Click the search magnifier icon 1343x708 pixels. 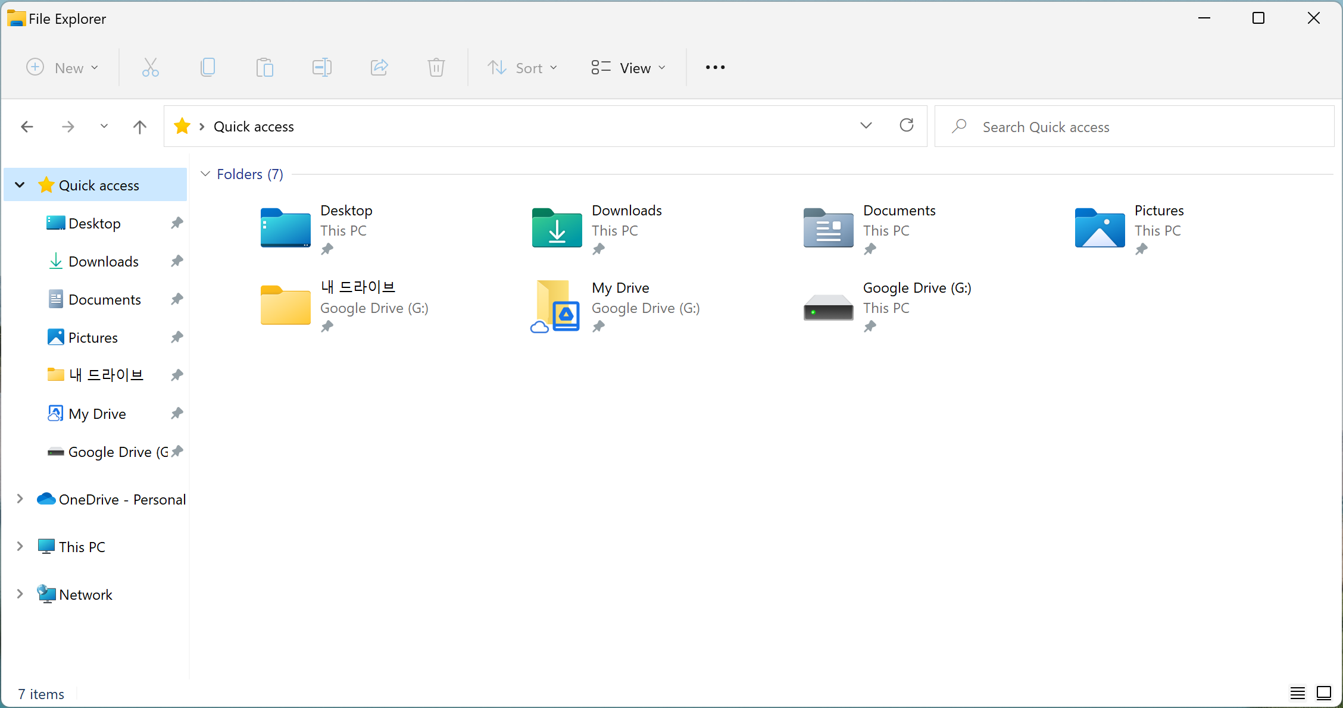click(959, 126)
